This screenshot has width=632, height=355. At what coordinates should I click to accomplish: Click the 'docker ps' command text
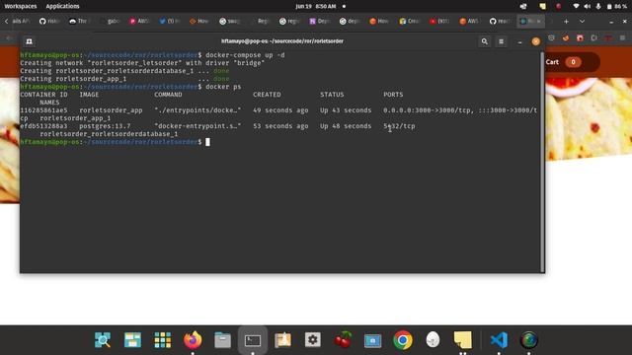coord(223,87)
